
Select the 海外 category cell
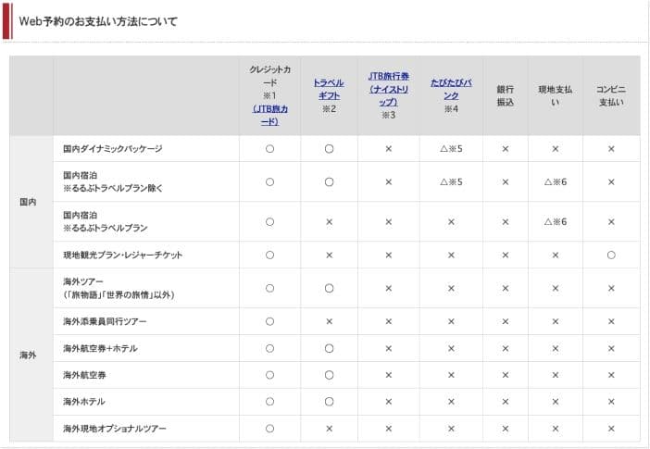click(x=28, y=355)
